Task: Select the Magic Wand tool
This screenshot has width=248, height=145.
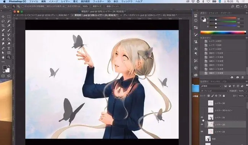Action: pos(9,21)
